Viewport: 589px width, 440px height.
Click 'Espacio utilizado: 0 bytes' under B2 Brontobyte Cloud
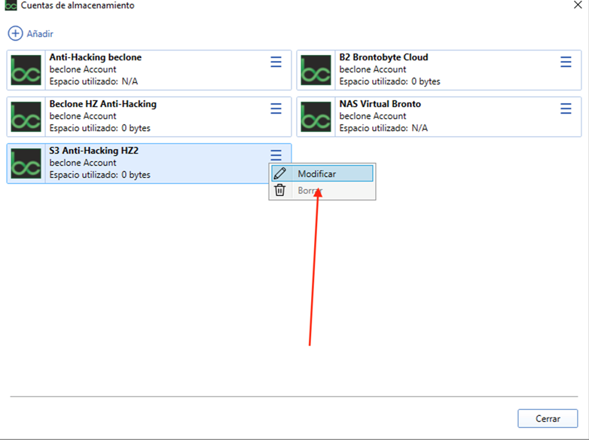pyautogui.click(x=389, y=81)
